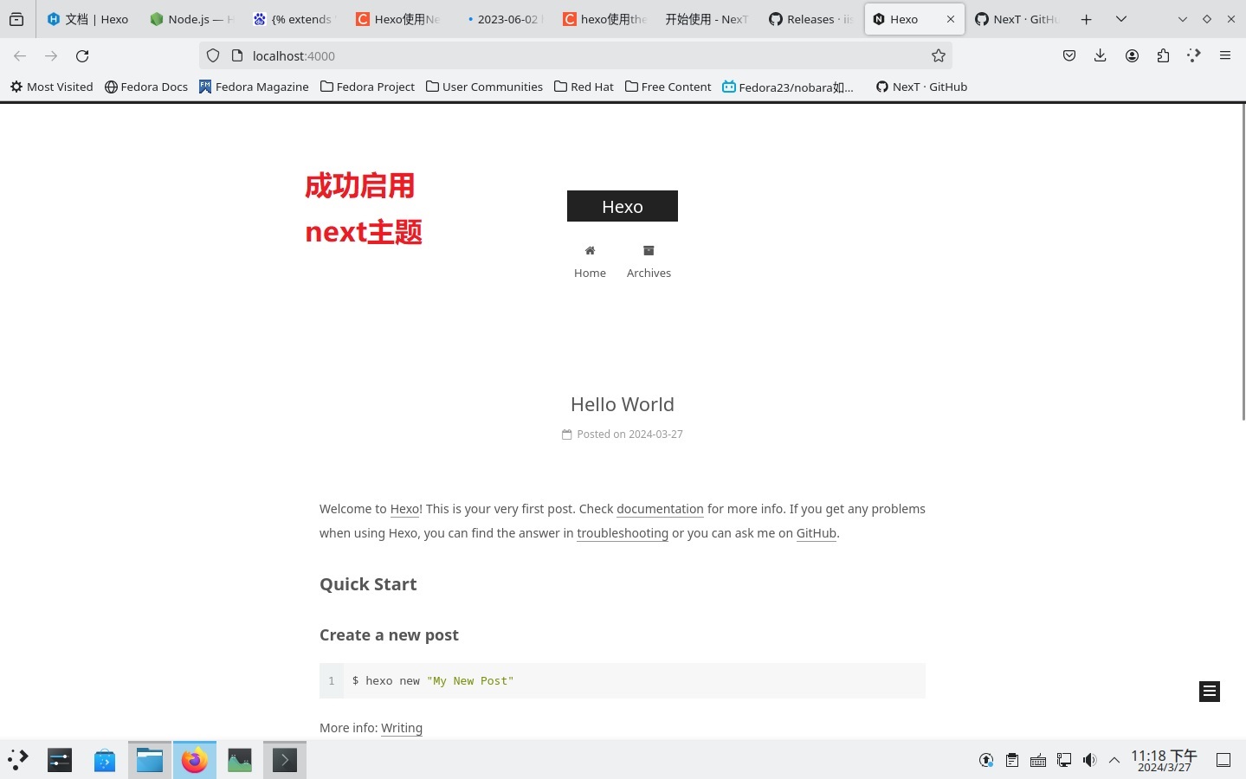
Task: Follow the Writing link
Action: [x=402, y=728]
